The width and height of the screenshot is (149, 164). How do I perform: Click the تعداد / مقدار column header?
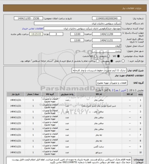[x=33, y=94]
